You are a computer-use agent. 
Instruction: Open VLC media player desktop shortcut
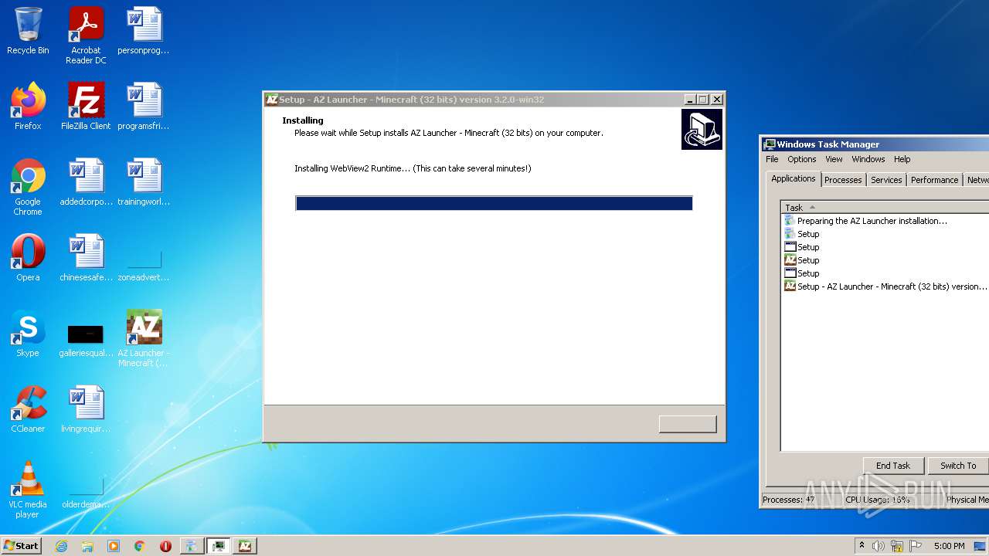(x=28, y=490)
